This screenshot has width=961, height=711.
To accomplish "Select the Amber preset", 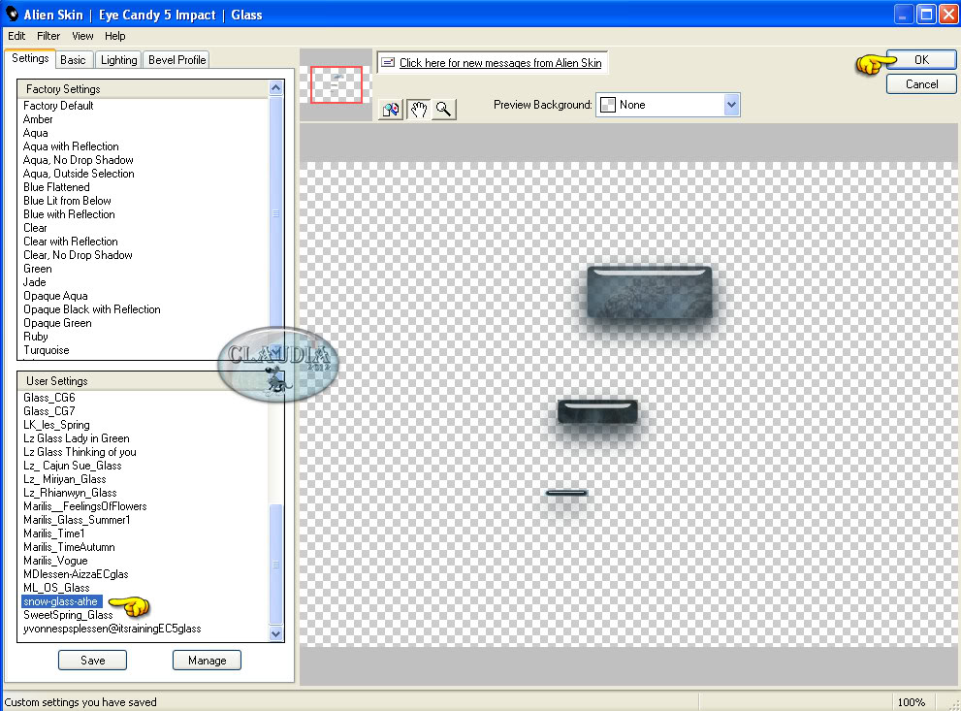I will click(x=38, y=119).
